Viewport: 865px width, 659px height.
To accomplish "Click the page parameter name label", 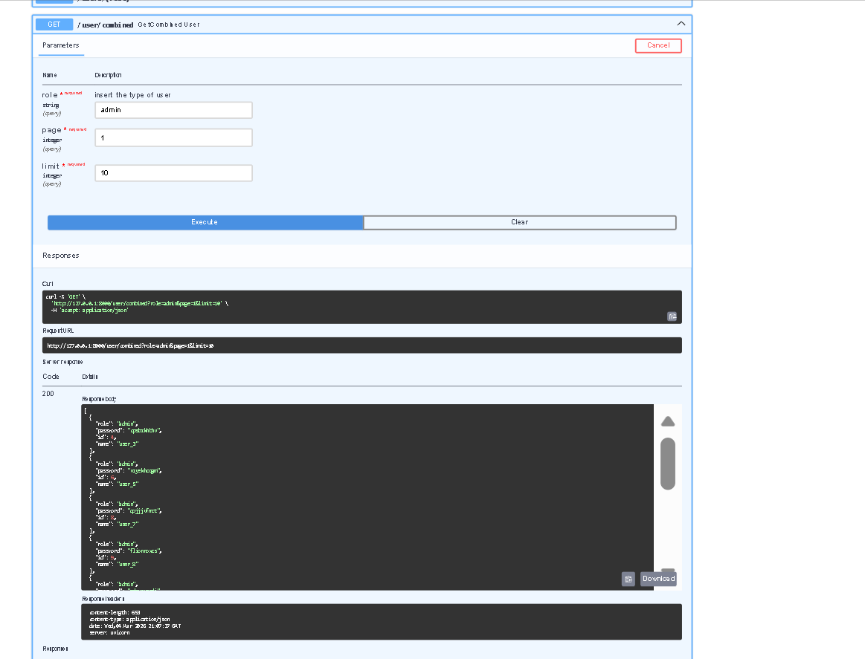I will click(51, 130).
